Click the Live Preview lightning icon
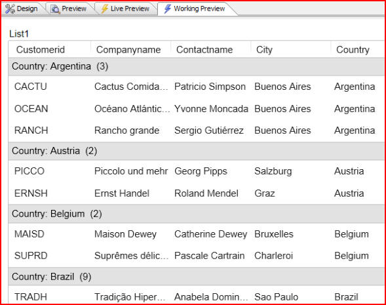The height and width of the screenshot is (305, 386). 105,9
